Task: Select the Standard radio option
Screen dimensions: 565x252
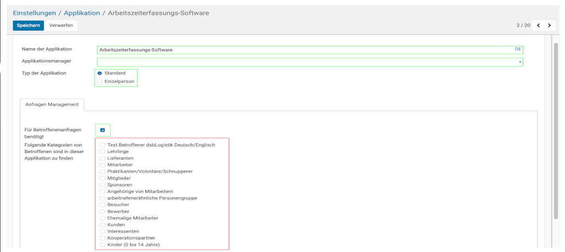Action: 100,73
